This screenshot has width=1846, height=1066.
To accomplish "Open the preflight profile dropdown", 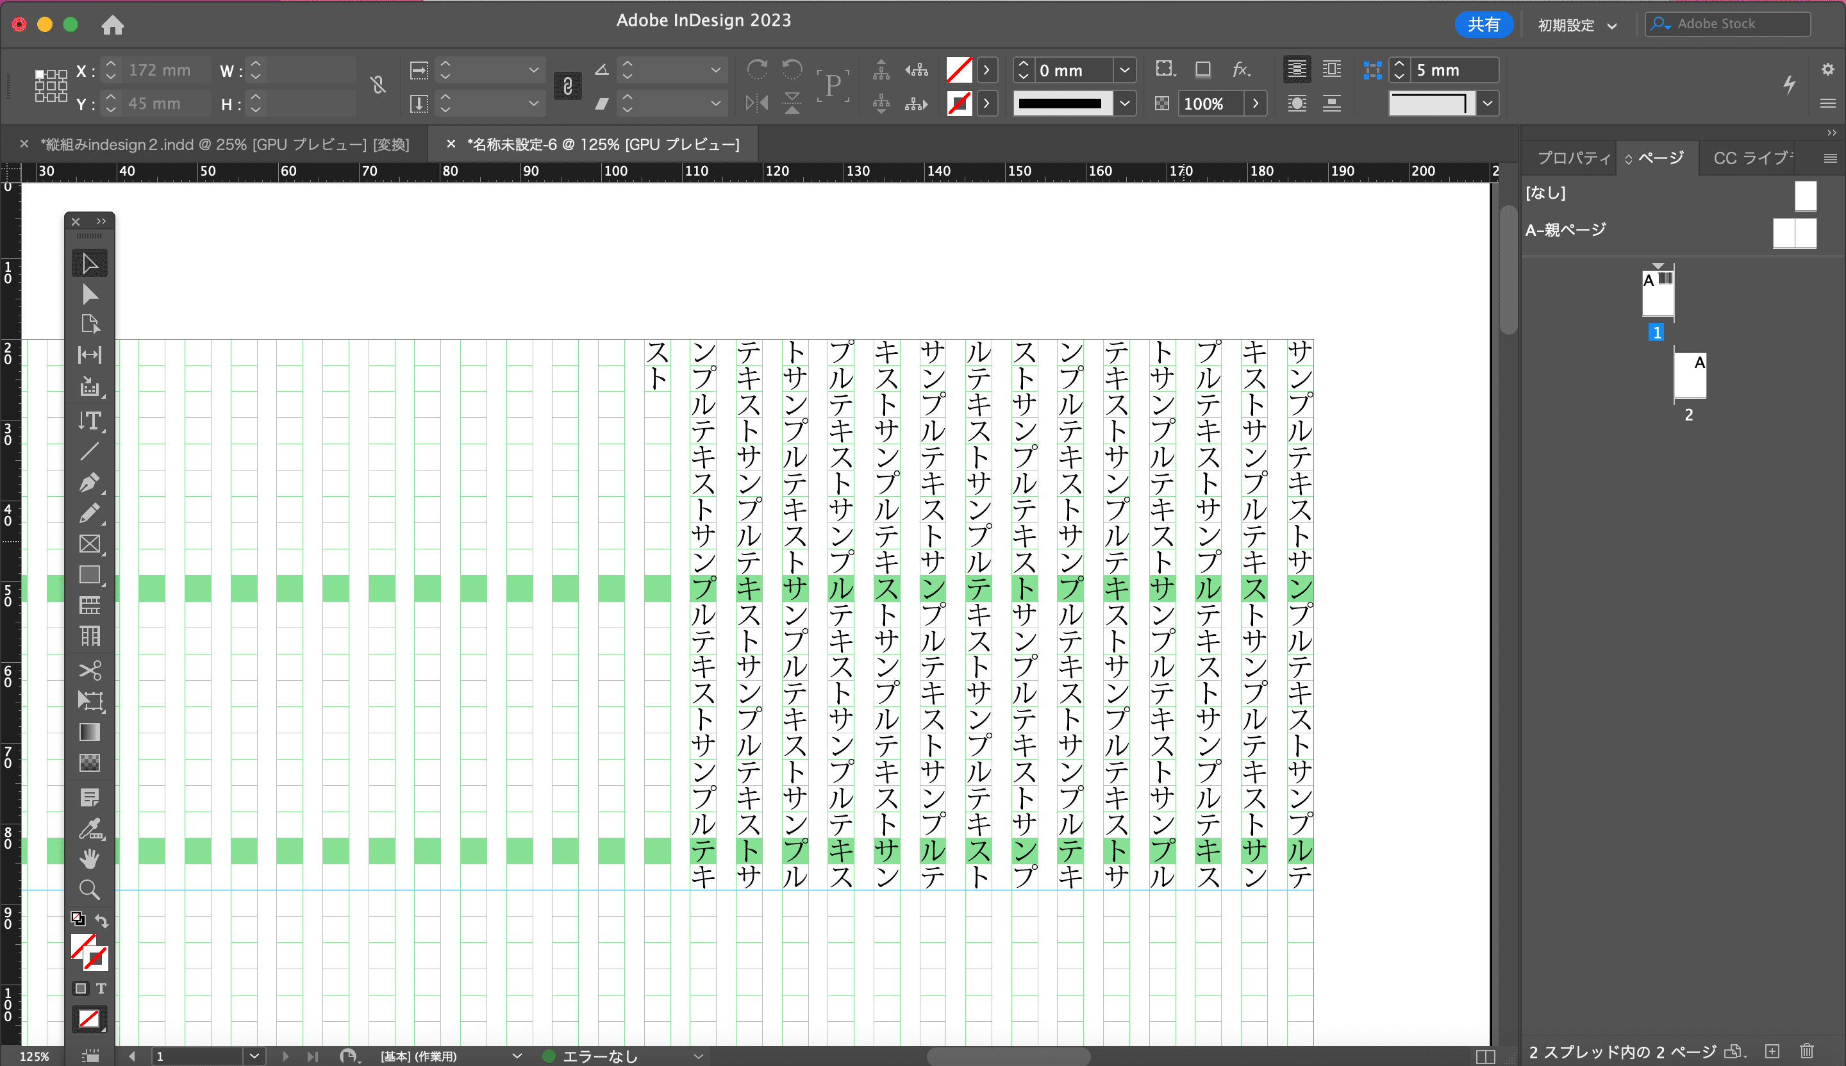I will coord(697,1056).
